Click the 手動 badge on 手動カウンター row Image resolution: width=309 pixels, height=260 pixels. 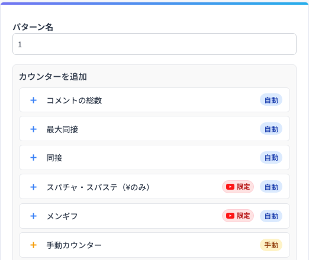pos(271,245)
